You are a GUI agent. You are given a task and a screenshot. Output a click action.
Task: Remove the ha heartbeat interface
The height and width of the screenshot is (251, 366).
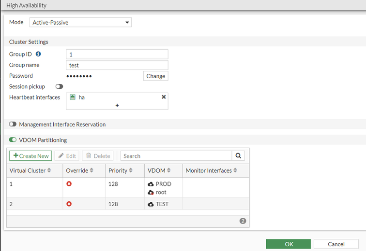click(x=164, y=97)
